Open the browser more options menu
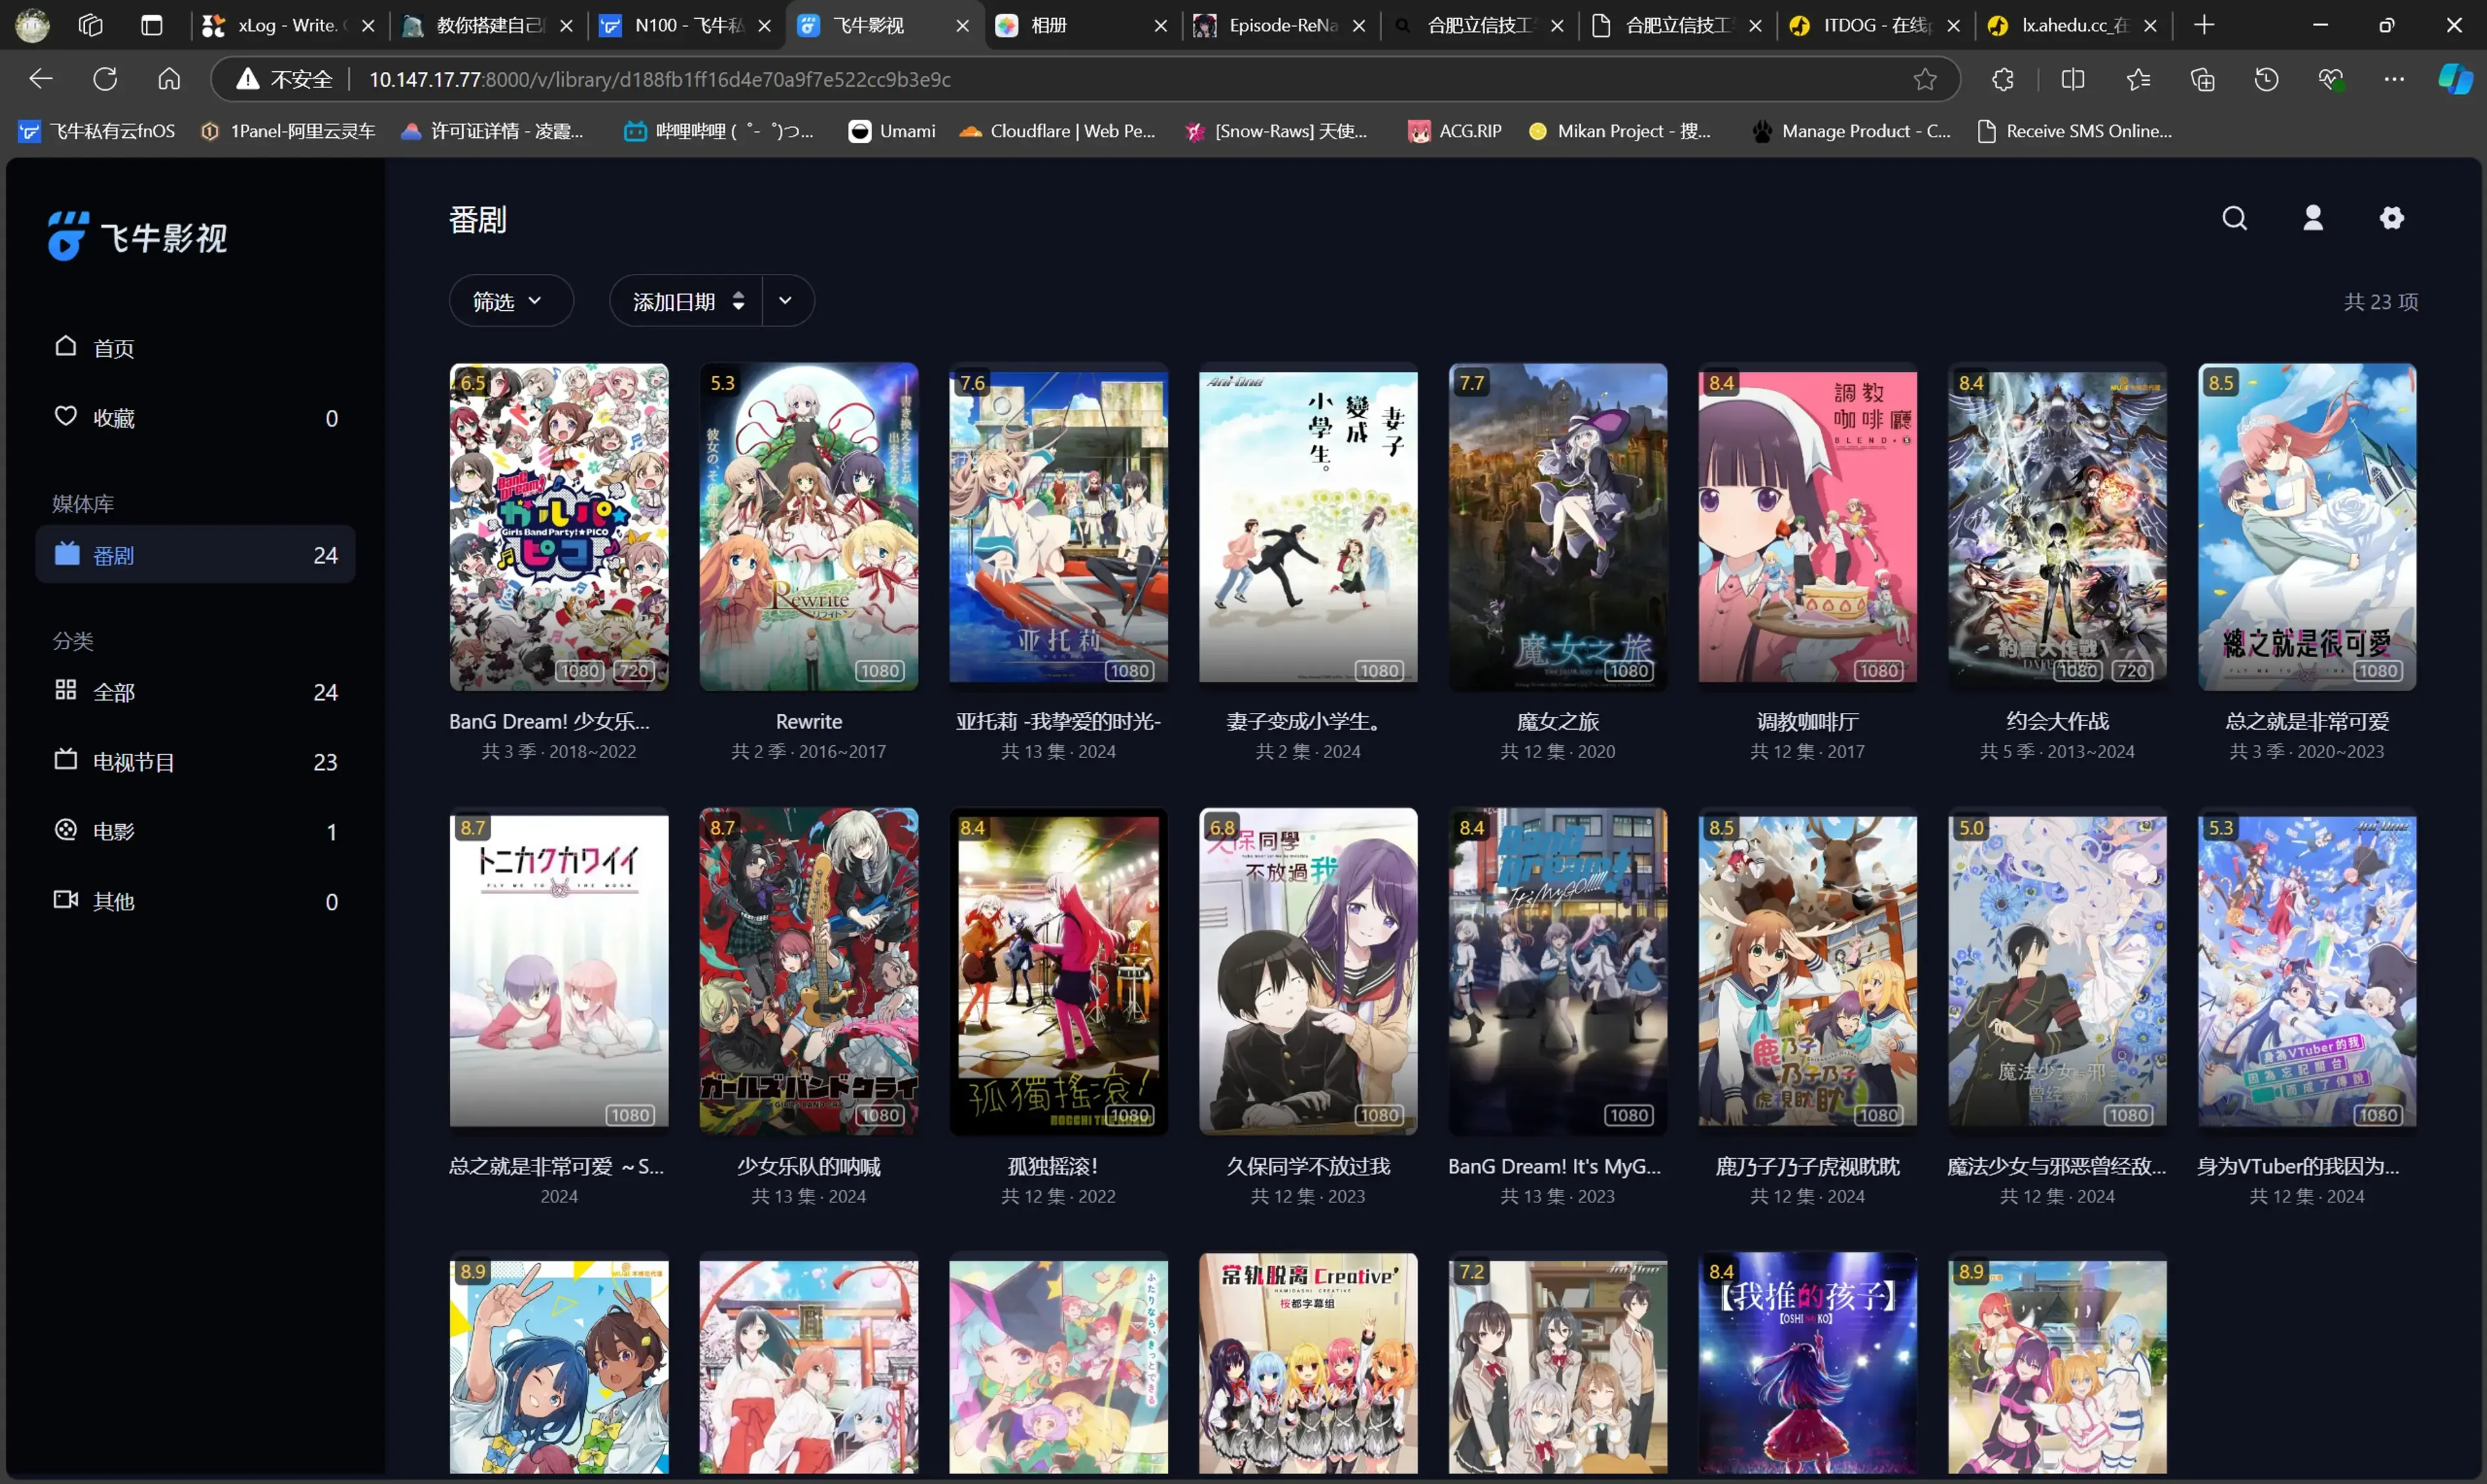Image resolution: width=2487 pixels, height=1484 pixels. pyautogui.click(x=2394, y=79)
